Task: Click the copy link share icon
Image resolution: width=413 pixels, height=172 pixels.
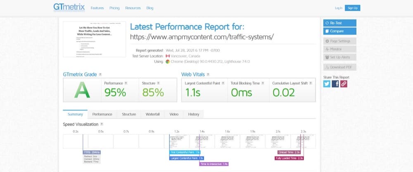Action: point(344,84)
